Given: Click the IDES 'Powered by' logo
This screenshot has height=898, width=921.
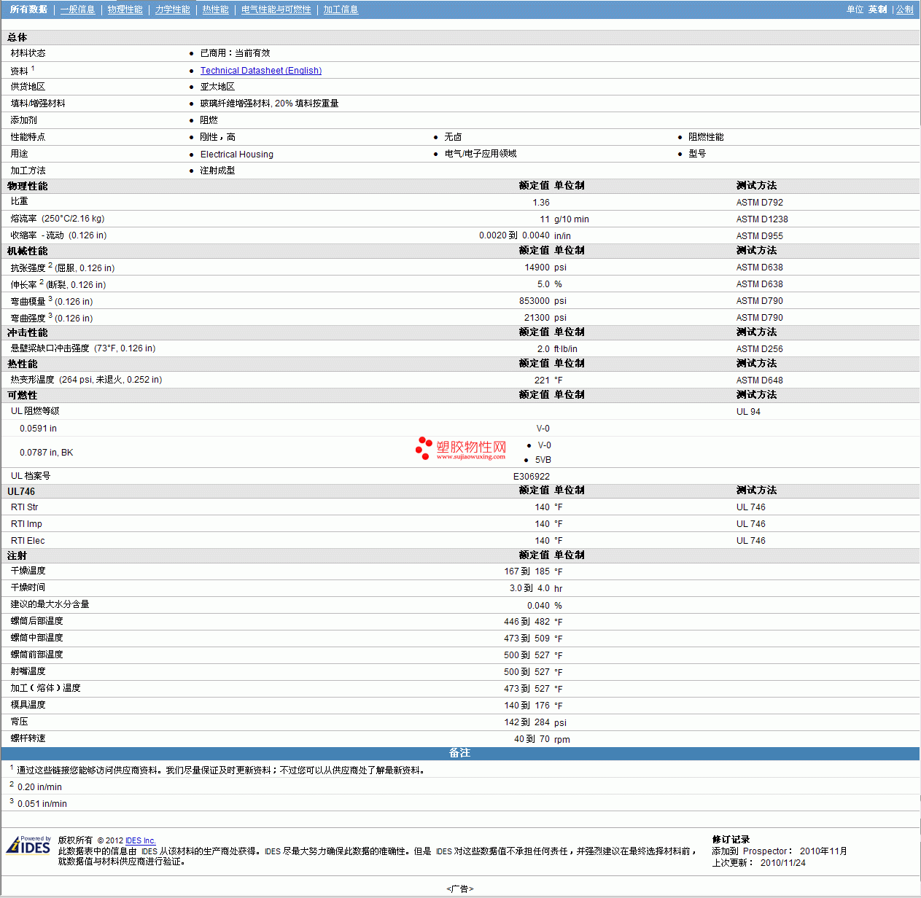Looking at the screenshot, I should click(28, 846).
